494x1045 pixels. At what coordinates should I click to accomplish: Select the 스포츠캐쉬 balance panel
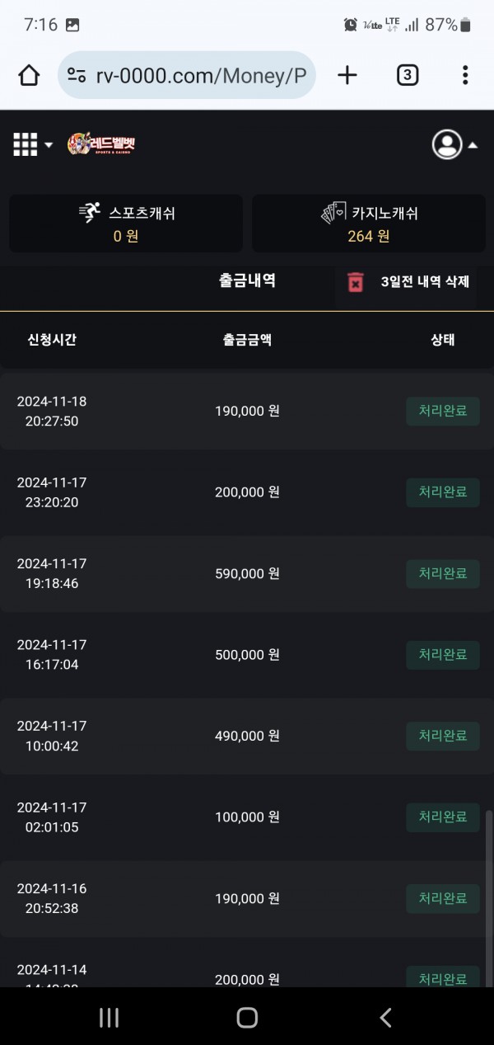(x=126, y=224)
